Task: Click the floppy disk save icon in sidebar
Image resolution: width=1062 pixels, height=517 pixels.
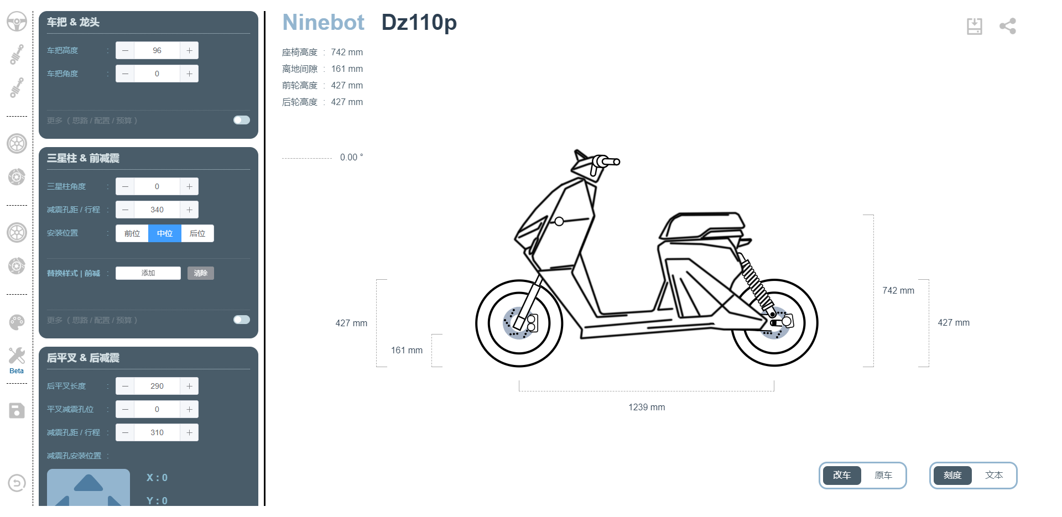Action: coord(17,410)
